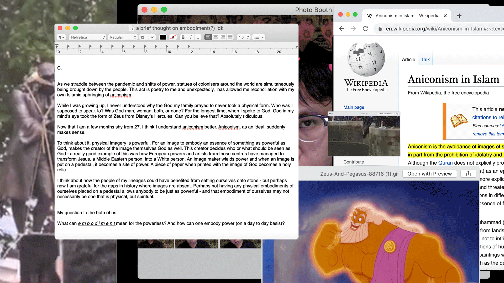Click the lock icon in the address bar
The image size is (504, 283).
380,29
